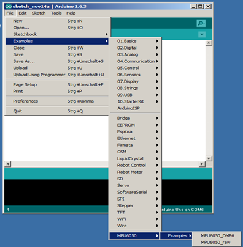
Task: Choose Quit from the File menu
Action: 57,111
